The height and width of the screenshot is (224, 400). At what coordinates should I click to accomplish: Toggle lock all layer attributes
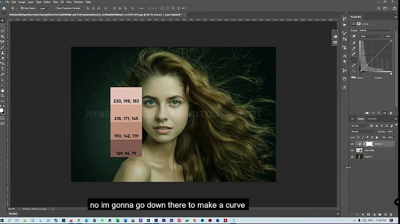[x=377, y=138]
